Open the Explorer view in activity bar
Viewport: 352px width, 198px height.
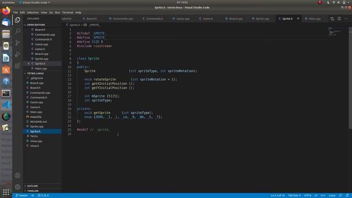point(18,20)
